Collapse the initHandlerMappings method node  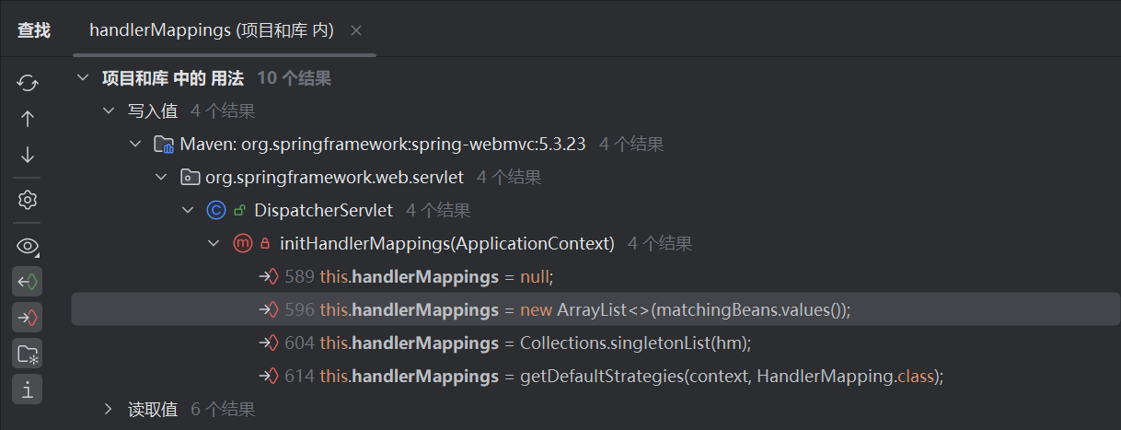[x=214, y=244]
